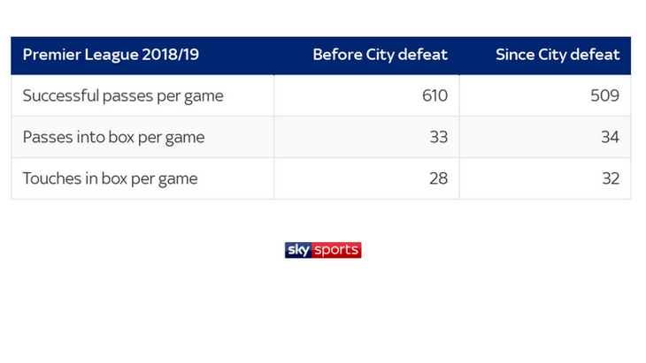Click the value 33 in the Before column
This screenshot has height=363, width=646.
click(x=438, y=137)
